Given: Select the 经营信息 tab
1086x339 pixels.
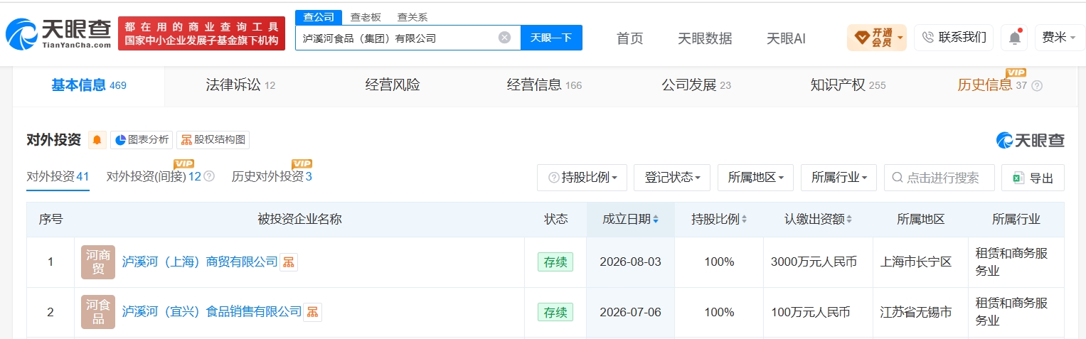Looking at the screenshot, I should [544, 85].
